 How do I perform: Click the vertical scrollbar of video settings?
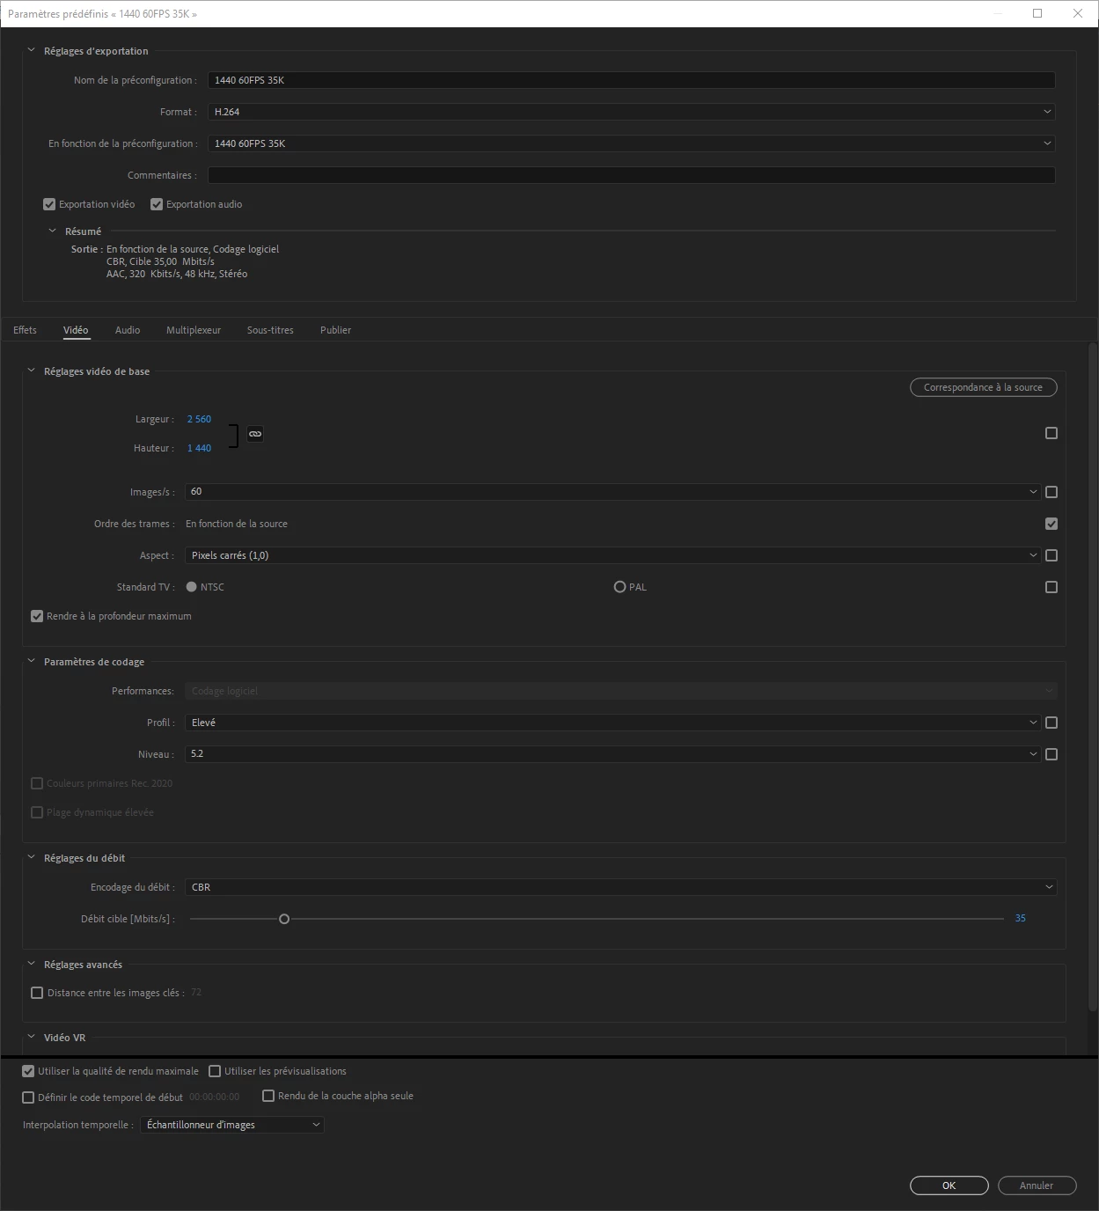point(1093,678)
